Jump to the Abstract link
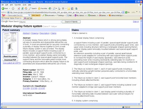The height and width of the screenshot is (109, 143). pos(26,33)
